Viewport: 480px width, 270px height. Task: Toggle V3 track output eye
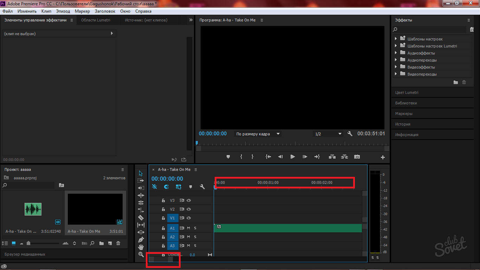pos(189,200)
